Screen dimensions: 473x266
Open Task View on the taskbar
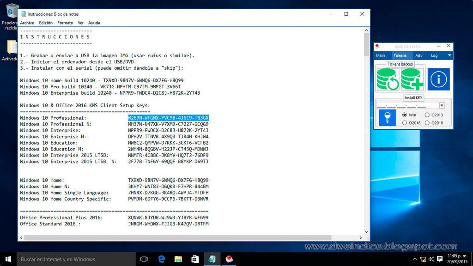coord(144,259)
